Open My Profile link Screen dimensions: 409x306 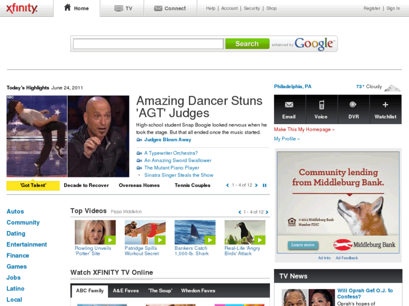click(x=287, y=139)
